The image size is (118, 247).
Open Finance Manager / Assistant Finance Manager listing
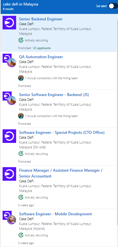61,173
